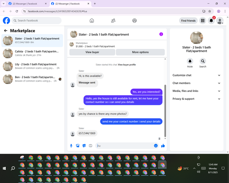Select second Messenger browser tab
The image size is (229, 183).
point(70,4)
